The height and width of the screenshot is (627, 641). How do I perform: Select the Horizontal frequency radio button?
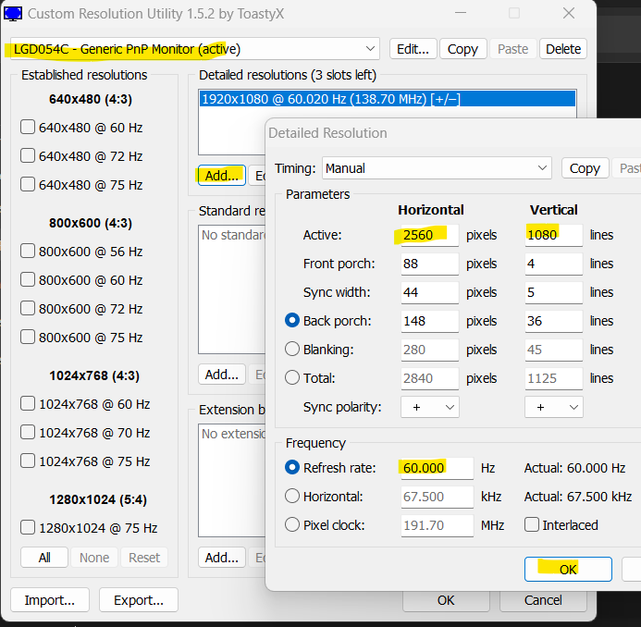[292, 497]
